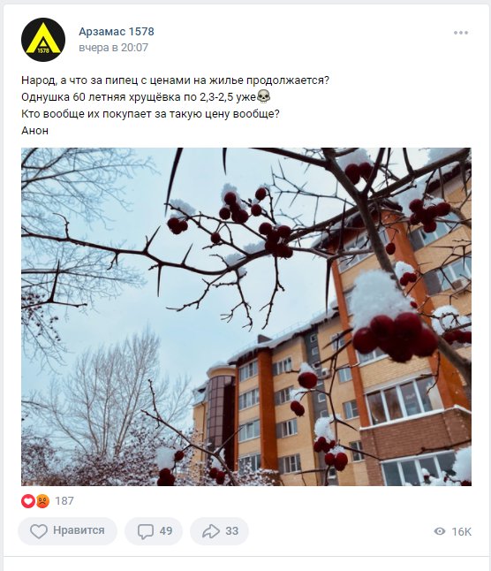491x571 pixels.
Task: Click the heart outline in the Нравится button
Action: (38, 531)
